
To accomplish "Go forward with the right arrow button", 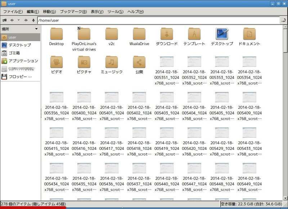I will [26, 20].
